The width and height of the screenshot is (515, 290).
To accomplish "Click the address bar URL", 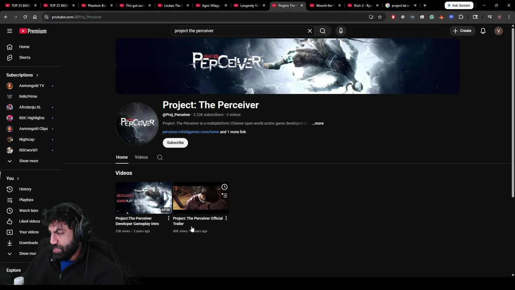I will 76,17.
